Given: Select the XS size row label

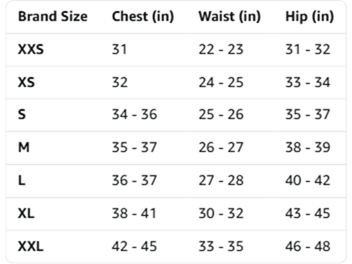Looking at the screenshot, I should pos(26,83).
